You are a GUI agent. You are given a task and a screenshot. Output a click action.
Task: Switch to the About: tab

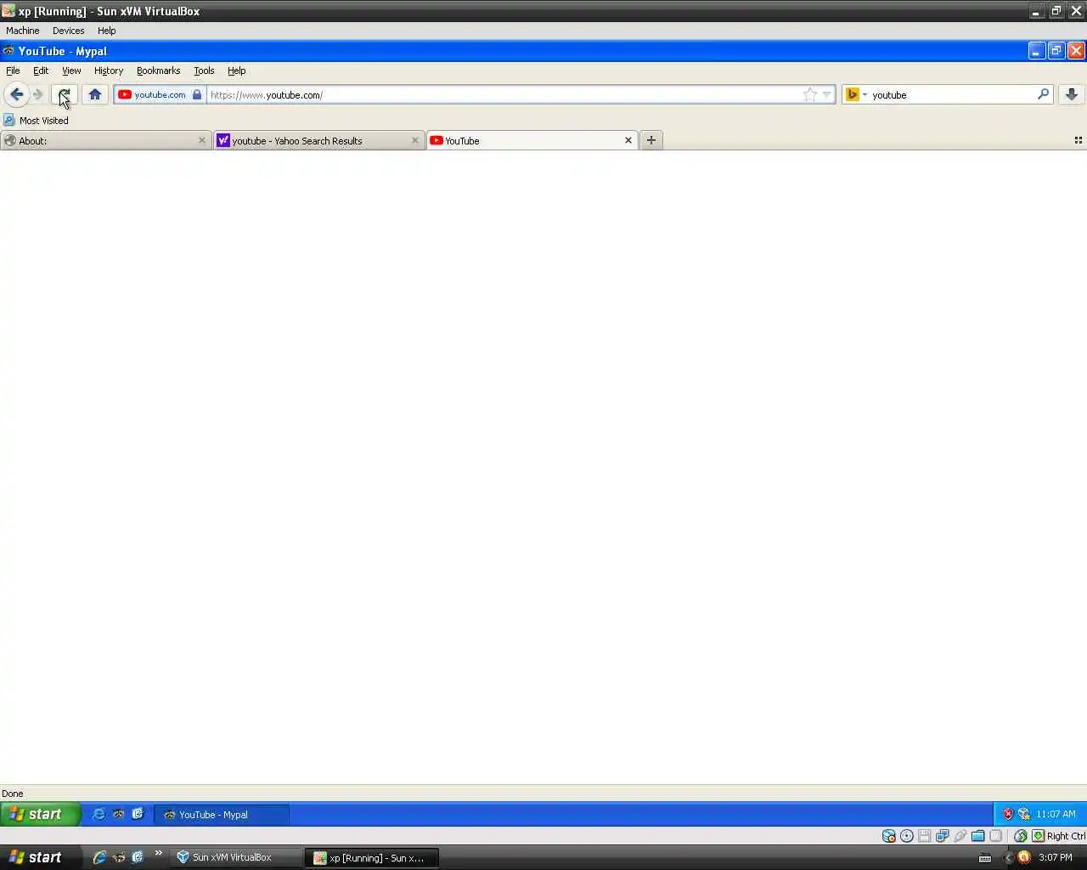106,140
